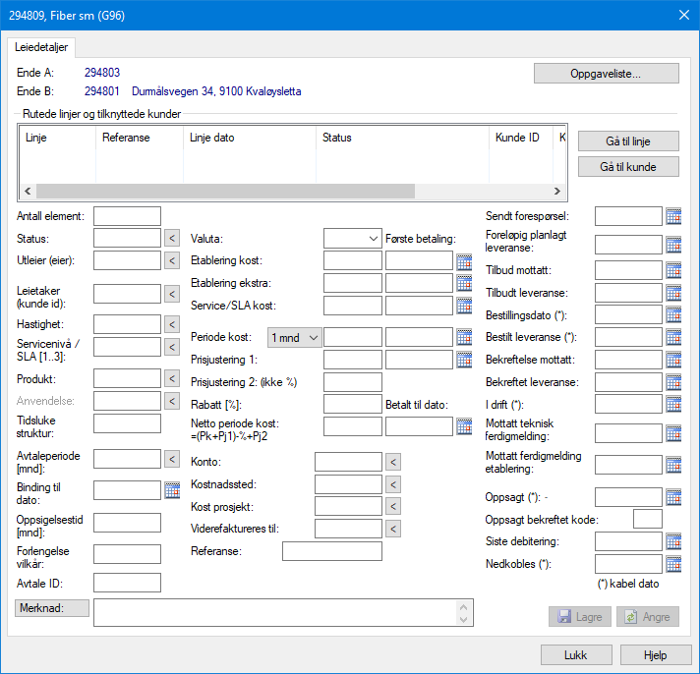Open calendar for Nedkobles date
This screenshot has height=674, width=700.
[673, 564]
